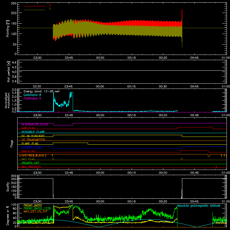
Task: Click the 'Flags' axis title
Action: [12, 143]
